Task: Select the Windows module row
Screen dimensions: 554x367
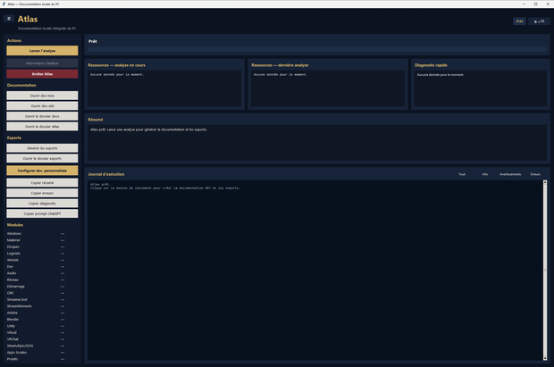Action: [36, 233]
